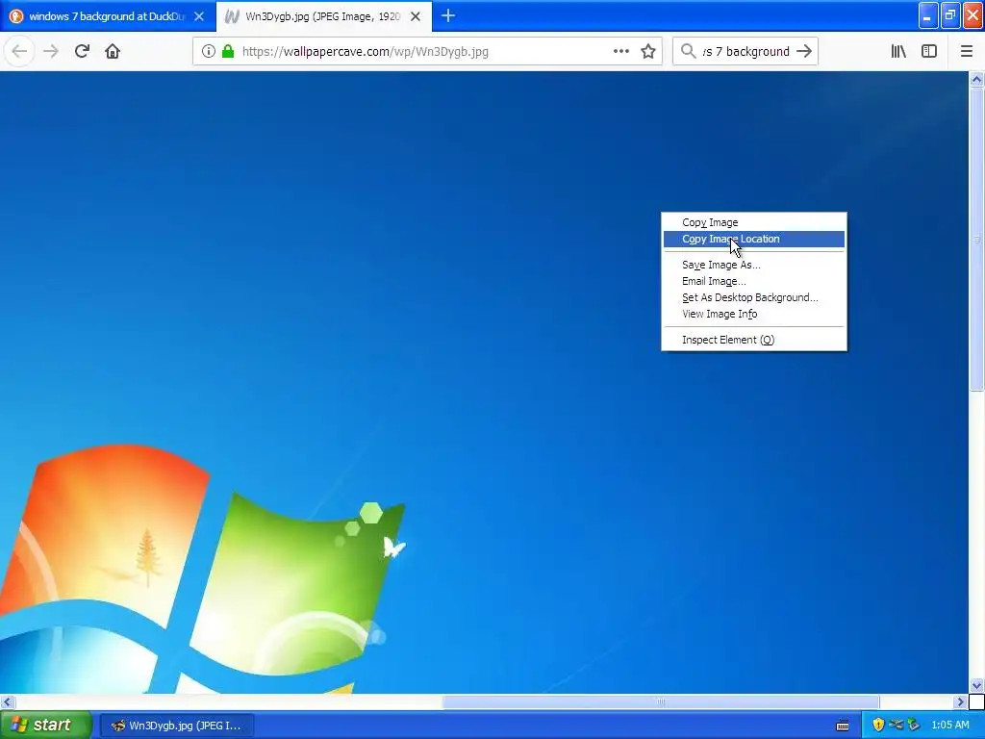Open the security shield tray icon
985x739 pixels.
[x=878, y=725]
